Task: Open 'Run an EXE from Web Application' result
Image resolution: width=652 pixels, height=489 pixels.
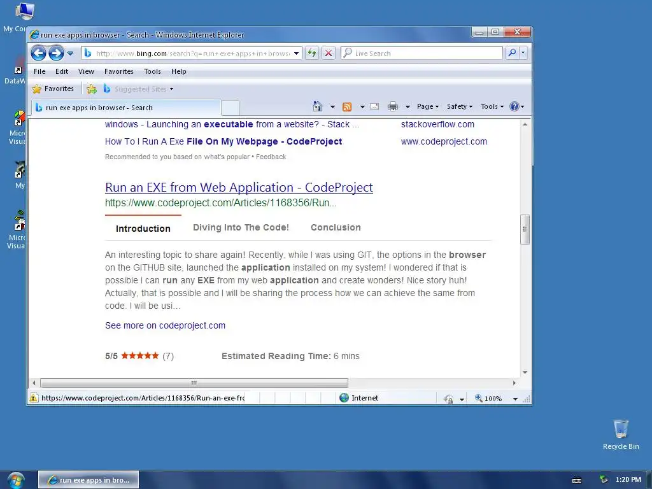Action: coord(239,188)
